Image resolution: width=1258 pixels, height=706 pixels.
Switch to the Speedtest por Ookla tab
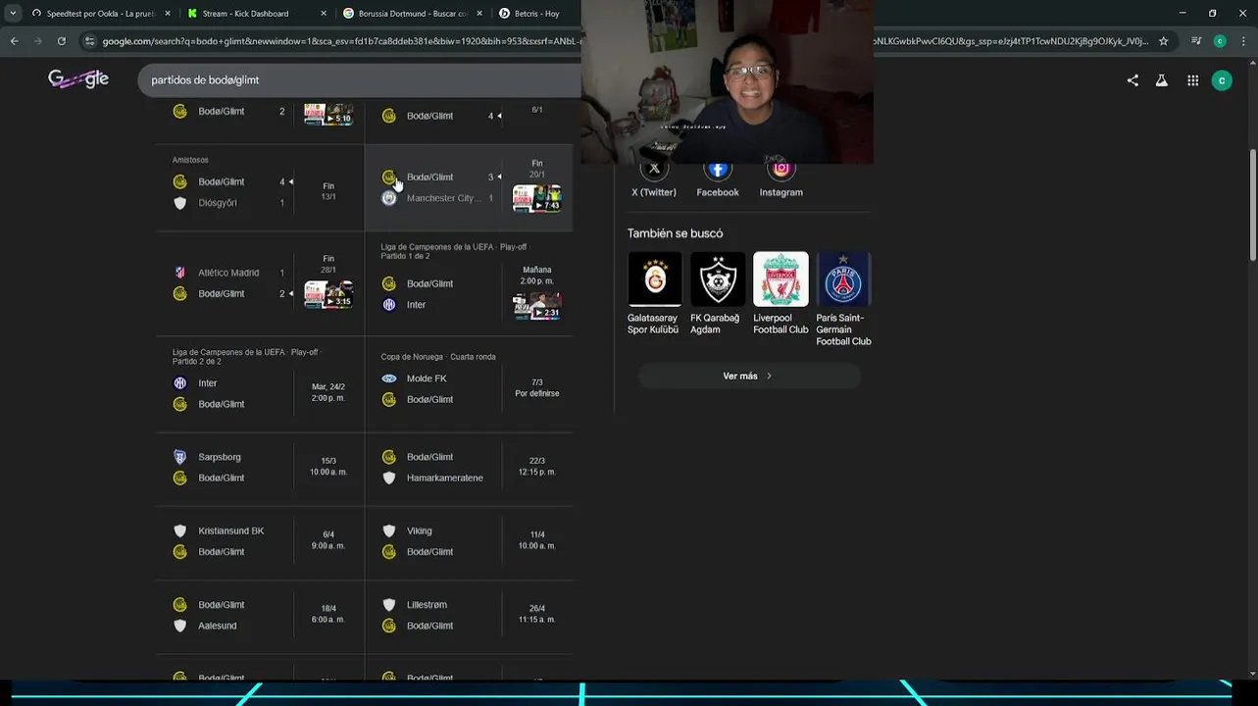pos(100,14)
